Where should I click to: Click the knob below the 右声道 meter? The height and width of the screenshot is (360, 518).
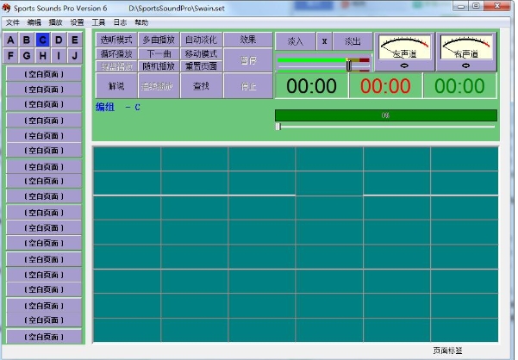(465, 65)
